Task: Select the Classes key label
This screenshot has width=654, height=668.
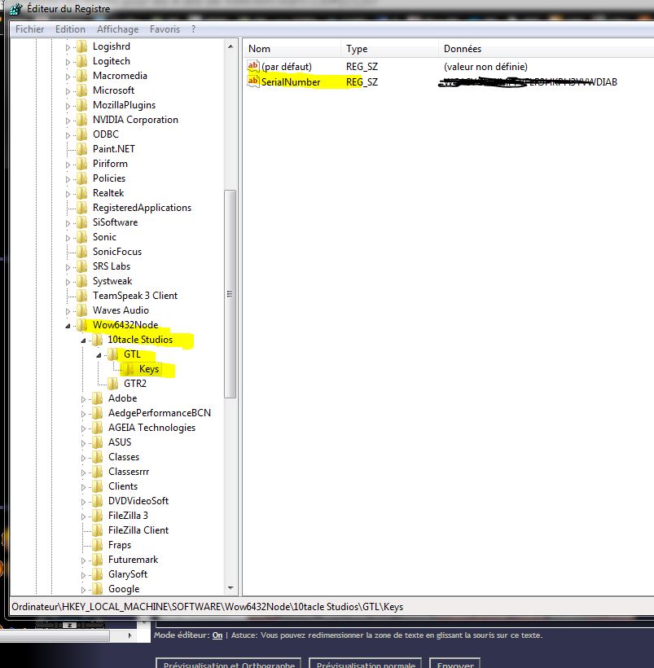Action: (124, 457)
